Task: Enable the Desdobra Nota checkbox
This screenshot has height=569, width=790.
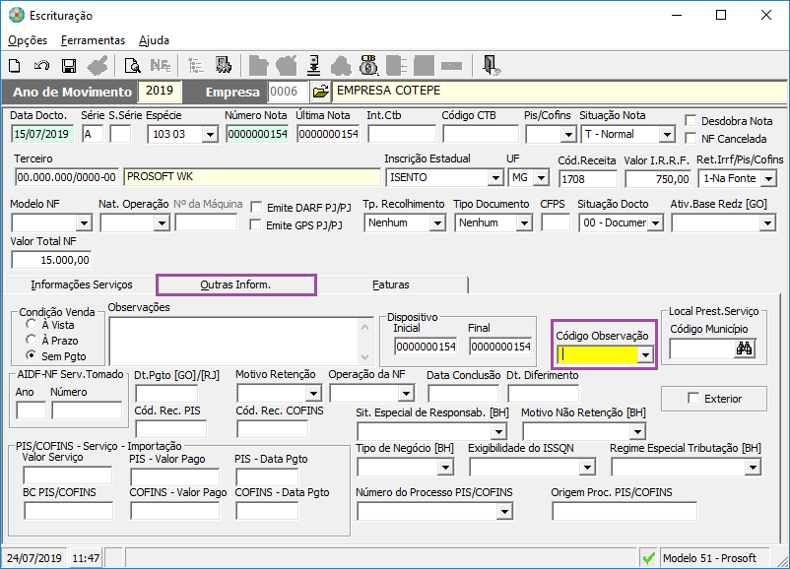Action: 691,121
